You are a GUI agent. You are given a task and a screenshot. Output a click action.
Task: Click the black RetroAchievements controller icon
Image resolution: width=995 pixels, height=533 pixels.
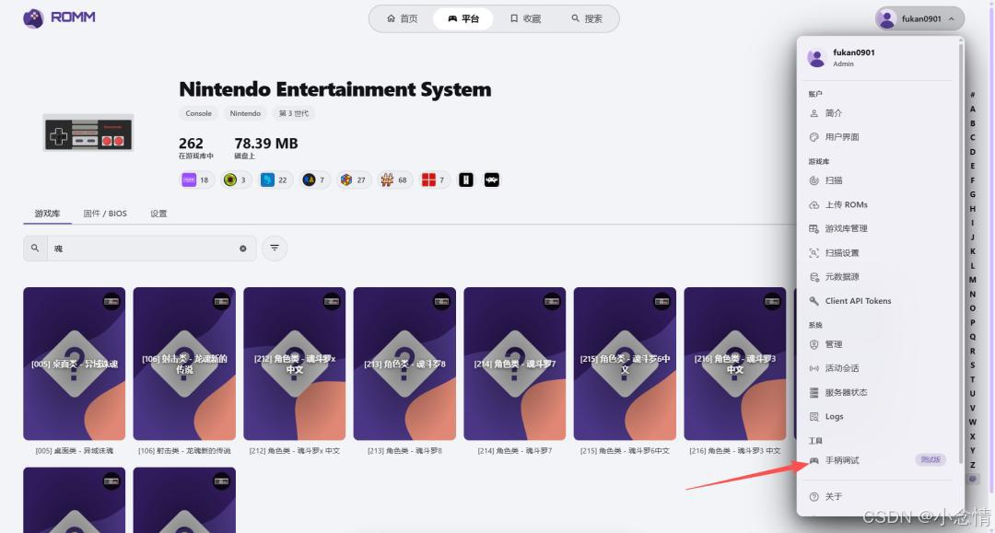pos(492,180)
